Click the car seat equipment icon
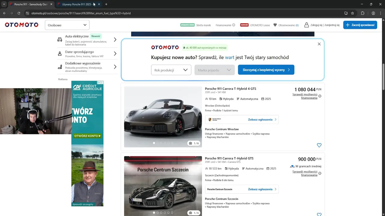 click(60, 67)
